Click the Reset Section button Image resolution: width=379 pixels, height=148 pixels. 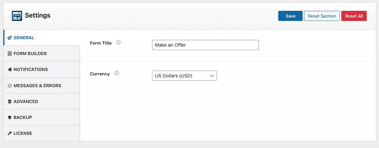[322, 16]
